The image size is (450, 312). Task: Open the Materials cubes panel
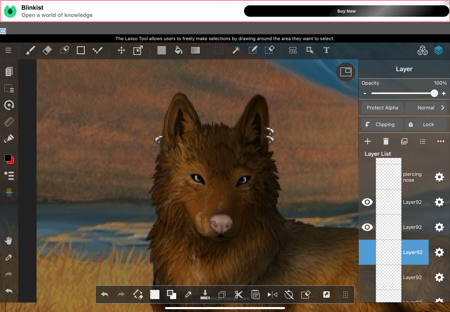coord(422,51)
